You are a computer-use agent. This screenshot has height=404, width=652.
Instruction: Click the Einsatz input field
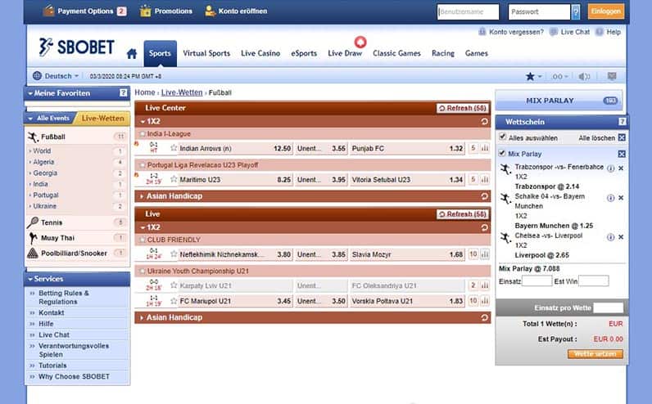coord(537,281)
